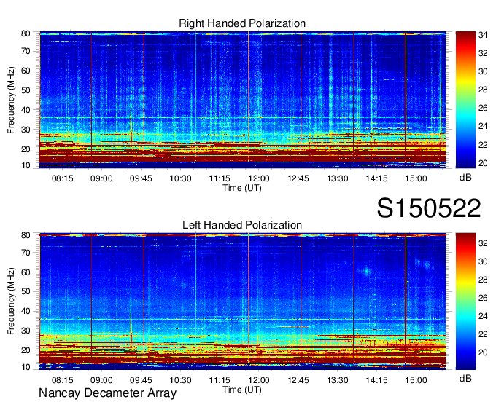
Task: Click the 10:30 time tick of the Right Handed plot
Action: [180, 178]
